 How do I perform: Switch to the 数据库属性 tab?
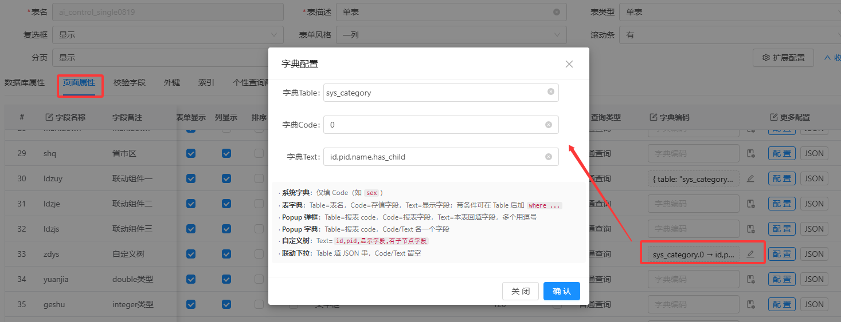coord(25,82)
